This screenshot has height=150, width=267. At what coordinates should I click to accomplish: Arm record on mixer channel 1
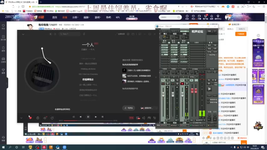click(163, 84)
